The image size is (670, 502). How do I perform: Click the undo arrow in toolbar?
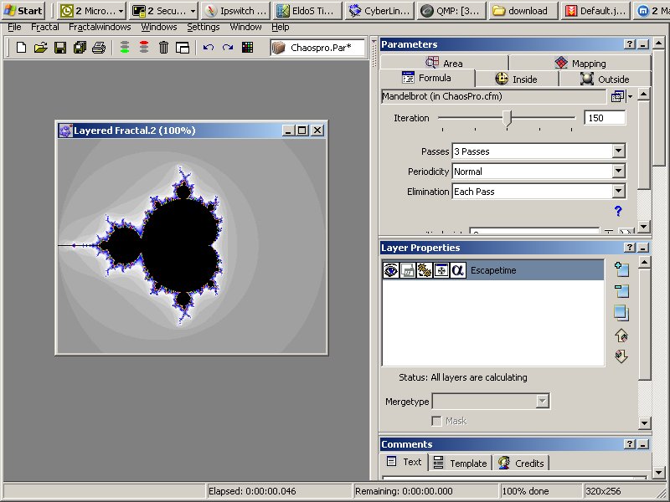[x=209, y=48]
